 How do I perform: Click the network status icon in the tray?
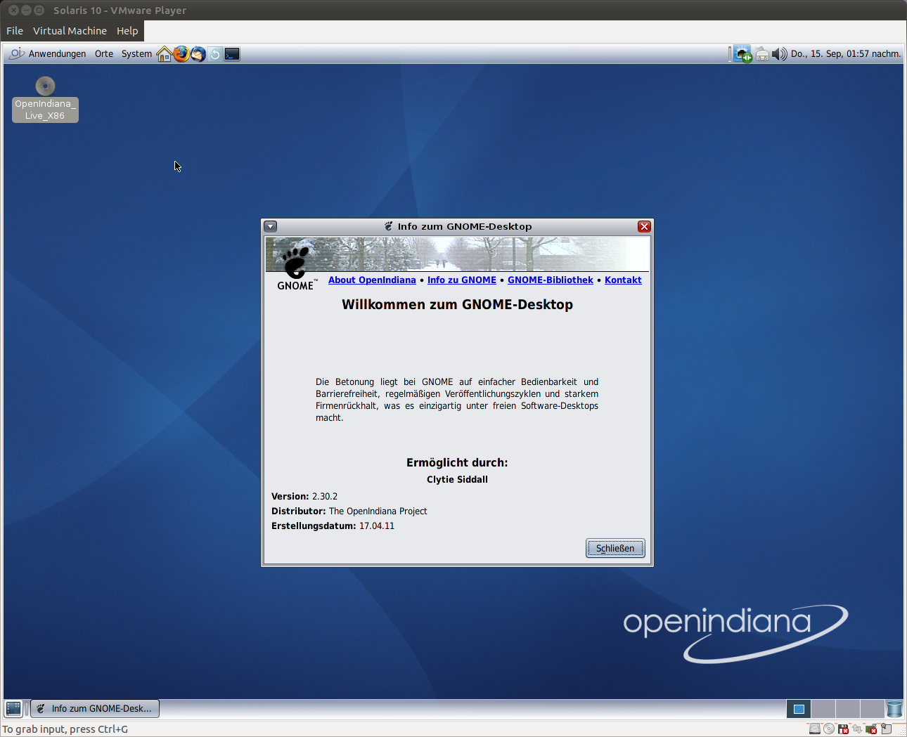[742, 53]
